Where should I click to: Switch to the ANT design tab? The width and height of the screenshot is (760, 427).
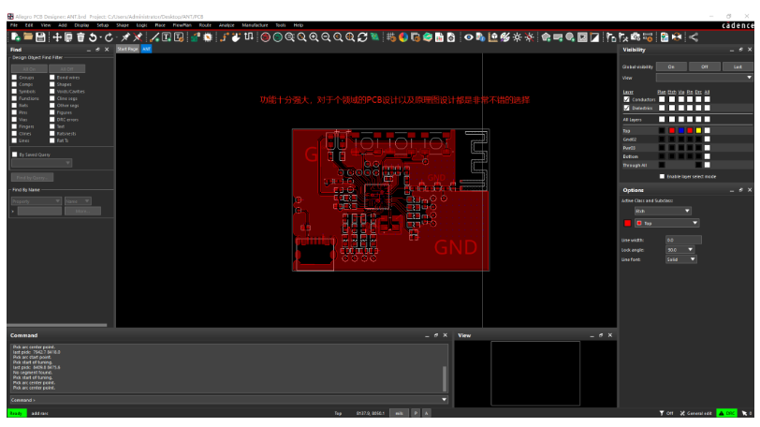(146, 49)
